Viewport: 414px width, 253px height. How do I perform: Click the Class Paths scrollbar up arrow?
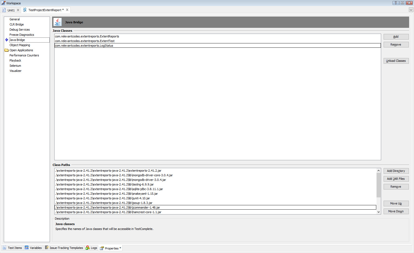click(378, 170)
